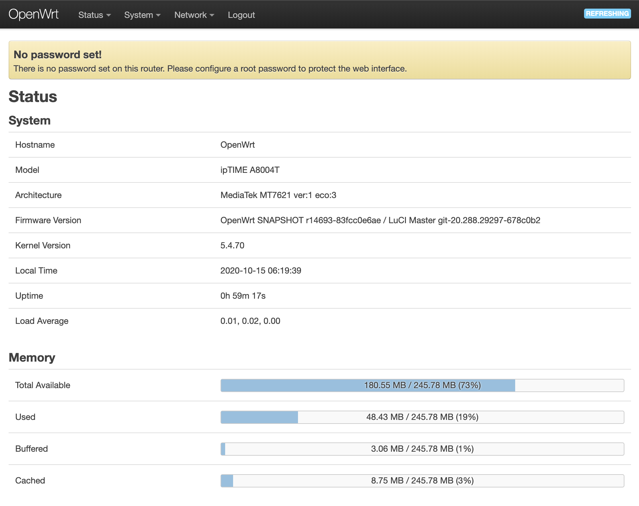Screen dimensions: 639x506
Task: Select the Load Average values
Action: pos(250,321)
